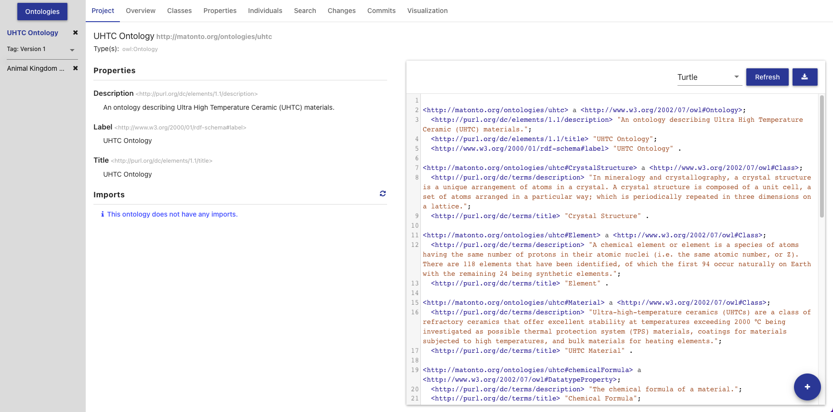Open the Turtle format dropdown
Screen dimensions: 833x412
(x=709, y=77)
